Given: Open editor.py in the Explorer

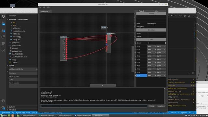Looking at the screenshot, I should point(16,34).
